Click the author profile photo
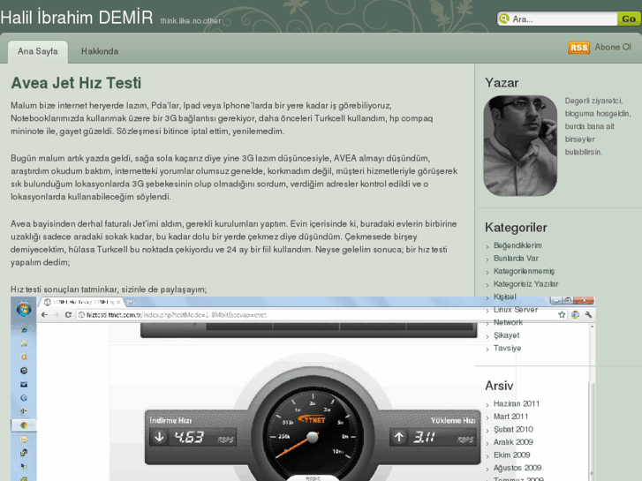 pos(520,146)
